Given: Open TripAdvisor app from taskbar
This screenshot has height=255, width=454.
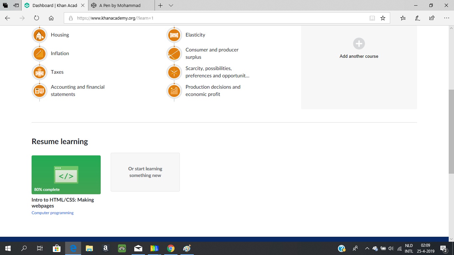Looking at the screenshot, I should tap(122, 248).
